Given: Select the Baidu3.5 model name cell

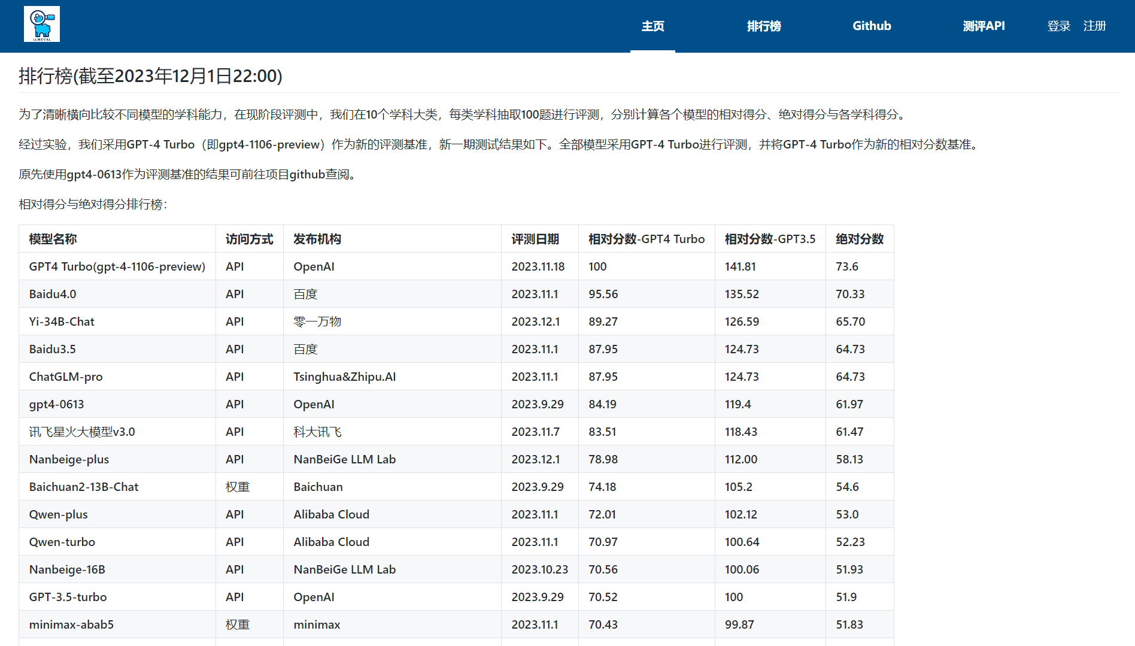Looking at the screenshot, I should [117, 349].
